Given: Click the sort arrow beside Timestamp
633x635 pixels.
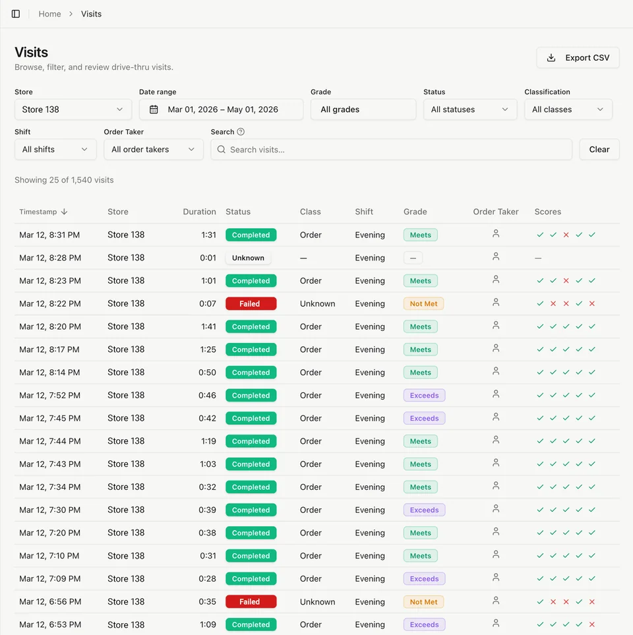Looking at the screenshot, I should point(64,212).
